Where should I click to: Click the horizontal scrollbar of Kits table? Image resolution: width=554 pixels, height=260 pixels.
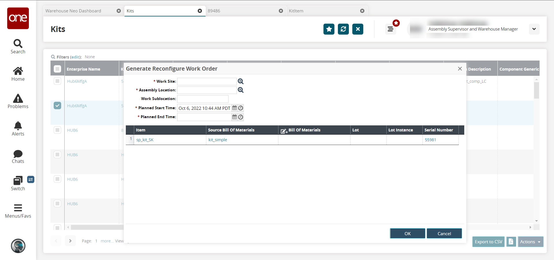pyautogui.click(x=98, y=227)
